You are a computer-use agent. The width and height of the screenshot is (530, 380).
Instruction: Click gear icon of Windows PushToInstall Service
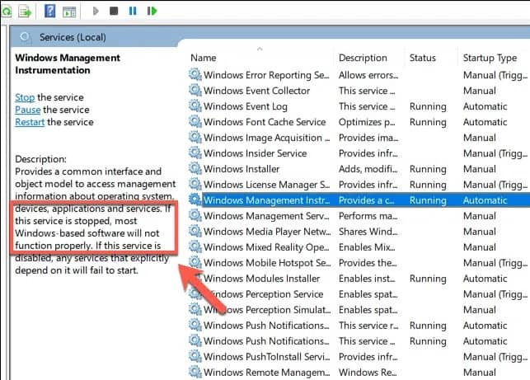click(195, 356)
